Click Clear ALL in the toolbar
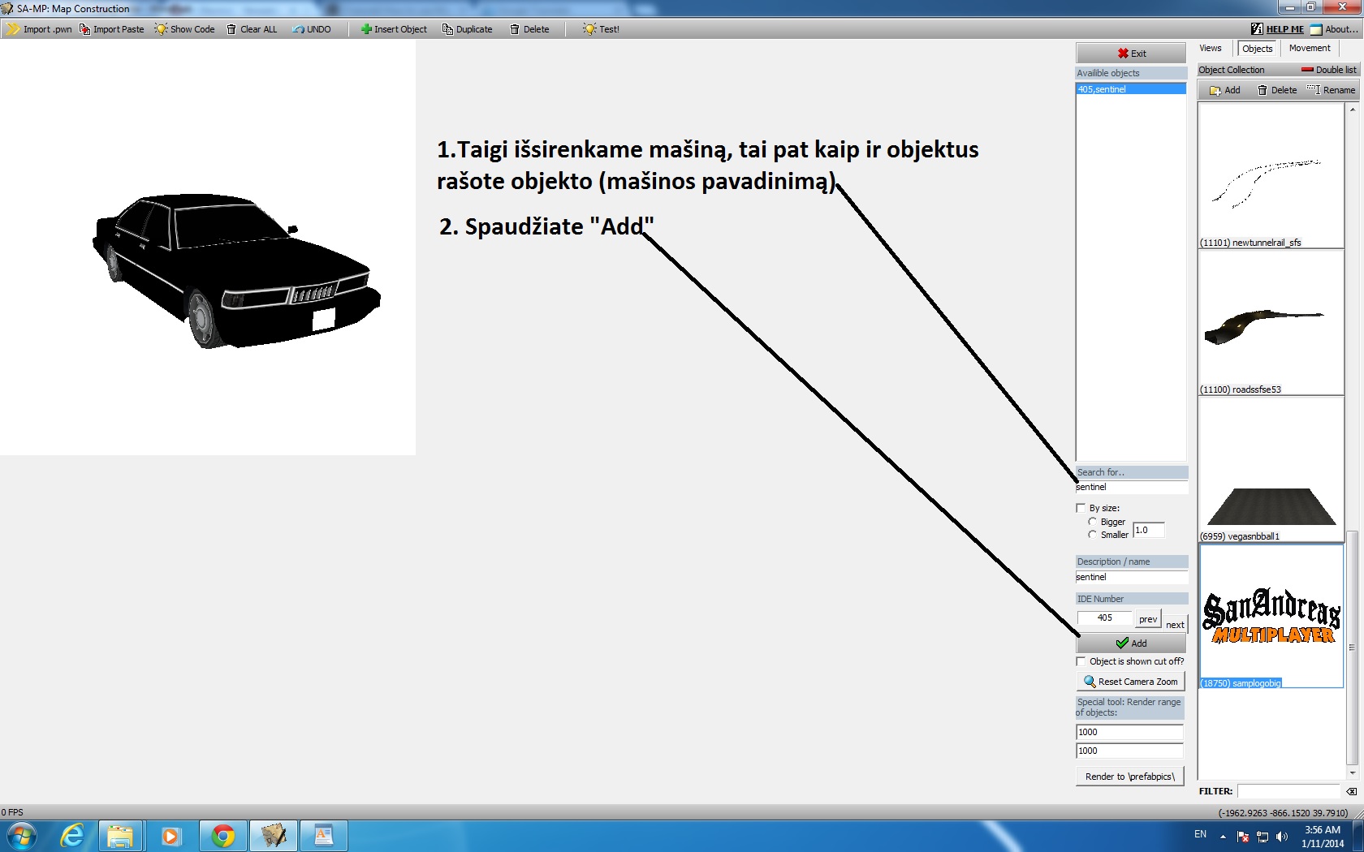This screenshot has width=1364, height=852. [252, 29]
